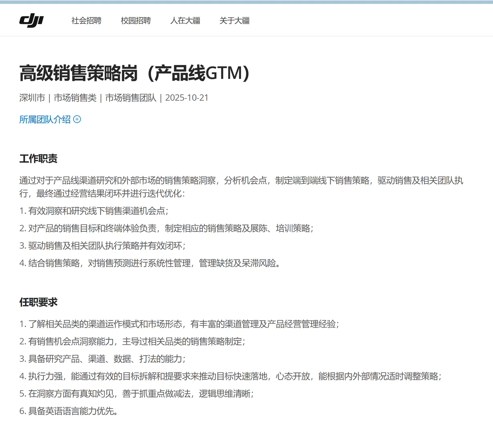Click the 深圳市 location text

click(32, 97)
